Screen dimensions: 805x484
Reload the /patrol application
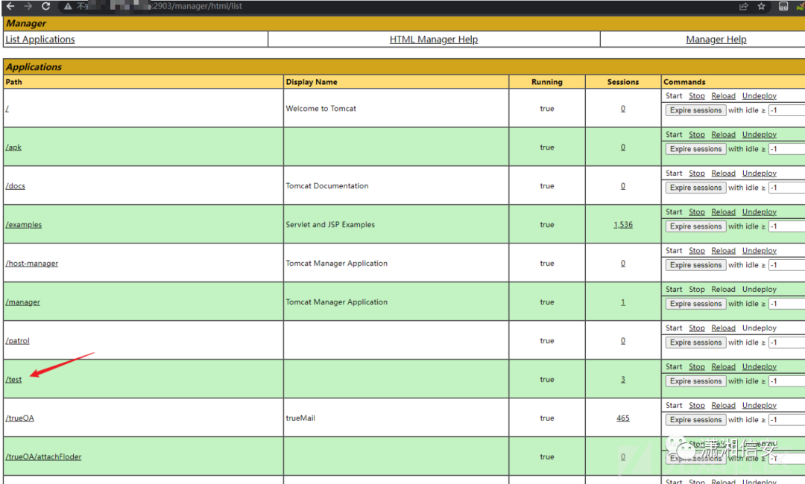[723, 328]
